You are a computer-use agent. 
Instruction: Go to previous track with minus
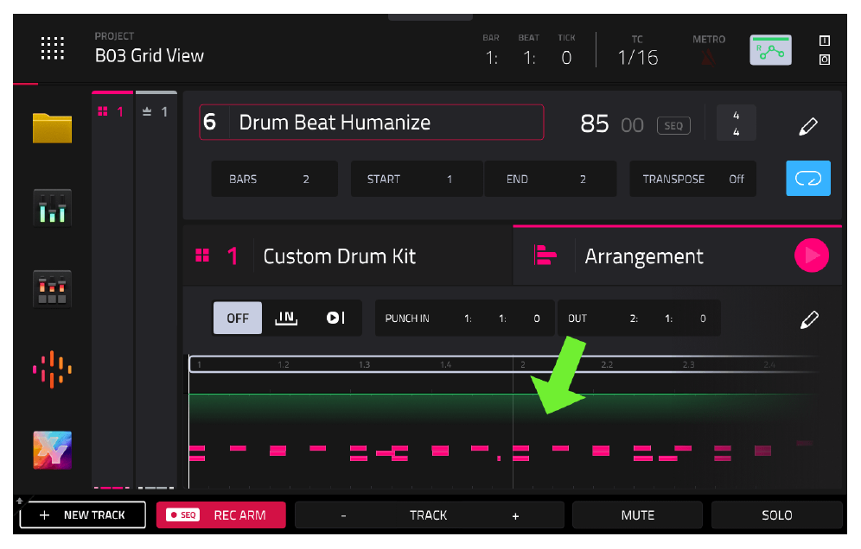(x=344, y=515)
